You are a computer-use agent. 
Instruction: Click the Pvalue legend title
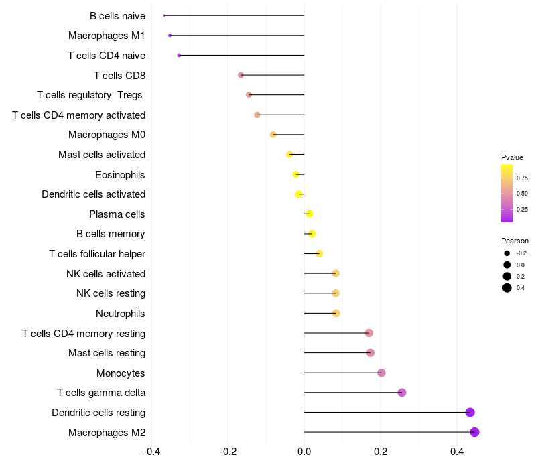click(x=512, y=157)
